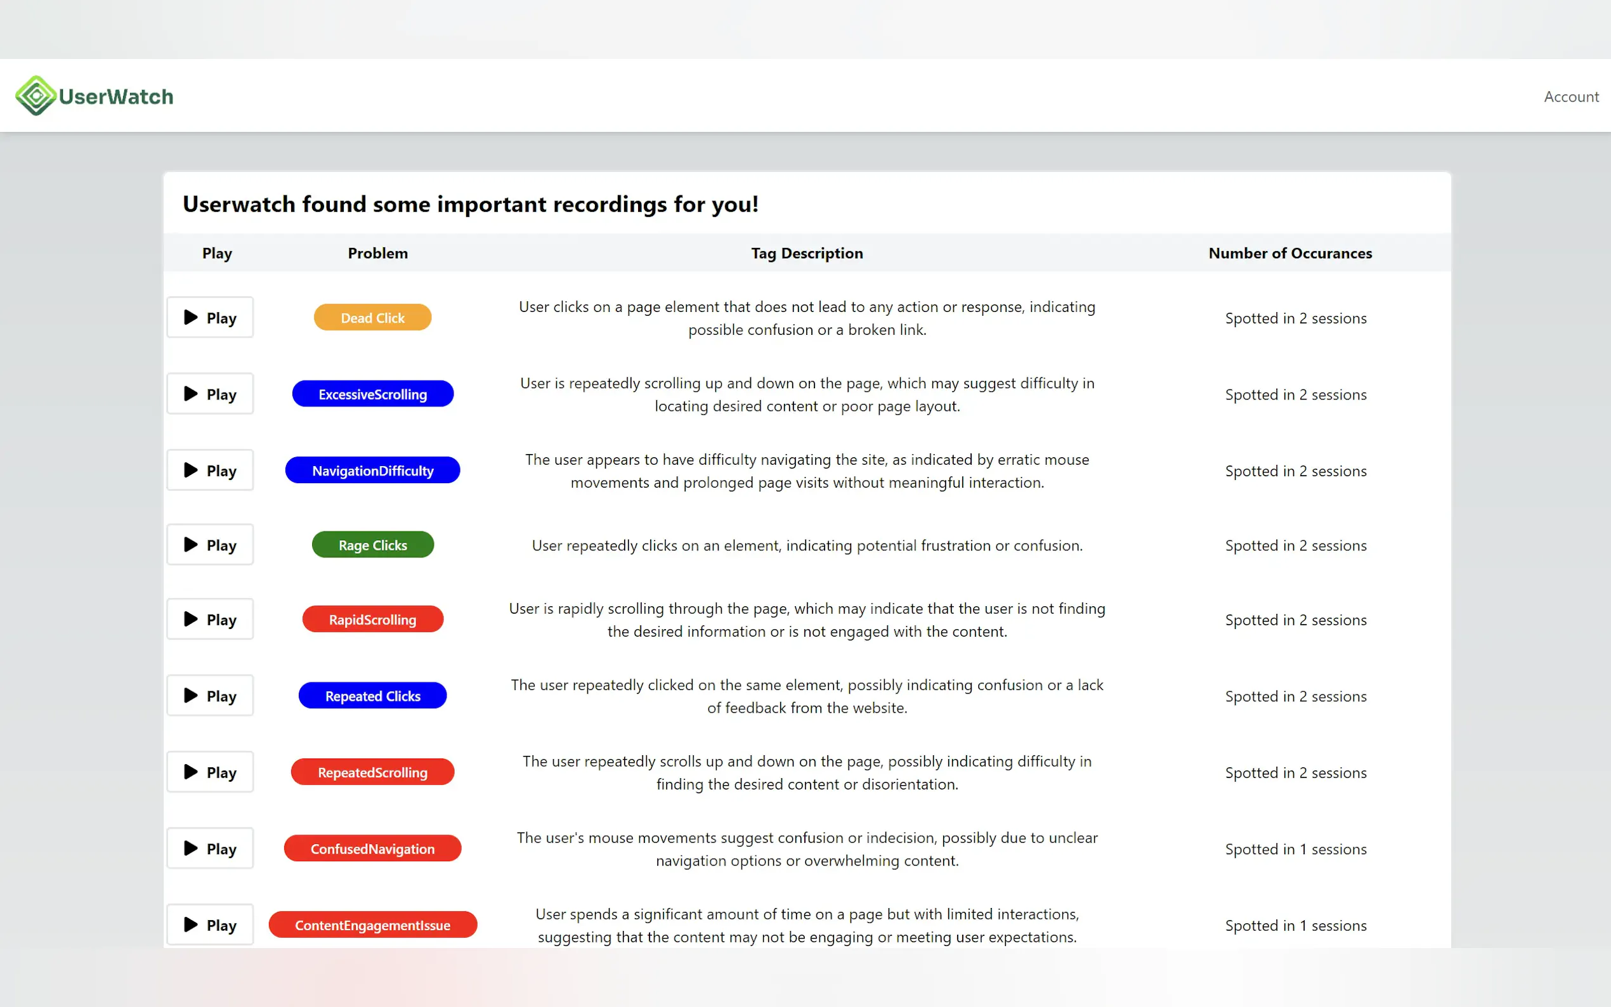
Task: Play the NavigationDifficulty recording
Action: click(210, 470)
